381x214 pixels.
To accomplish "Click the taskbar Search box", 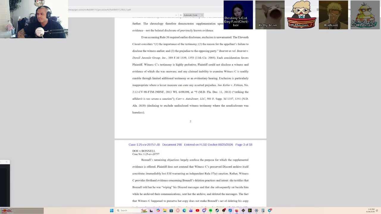I will click(x=131, y=210).
